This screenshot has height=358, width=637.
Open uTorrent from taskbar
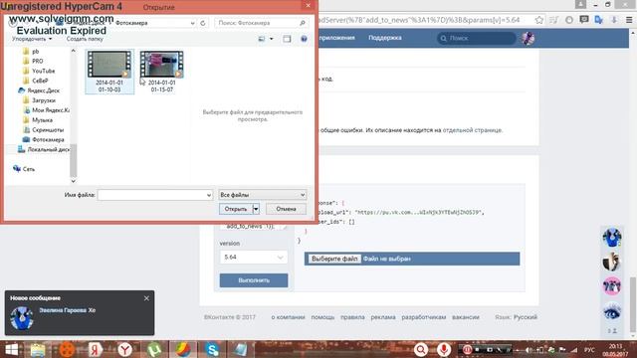click(x=154, y=349)
